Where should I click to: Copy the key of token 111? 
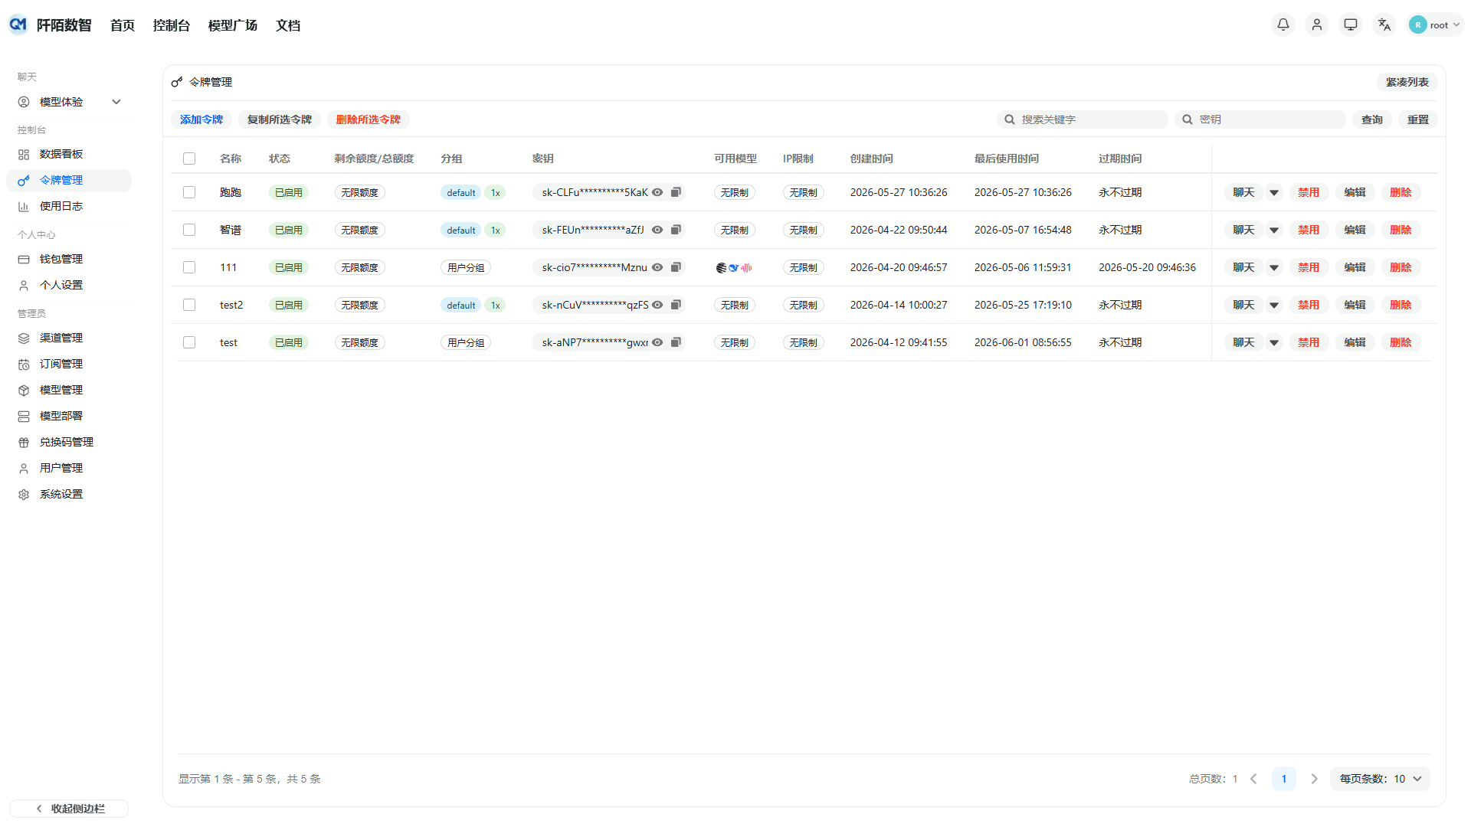(x=676, y=267)
